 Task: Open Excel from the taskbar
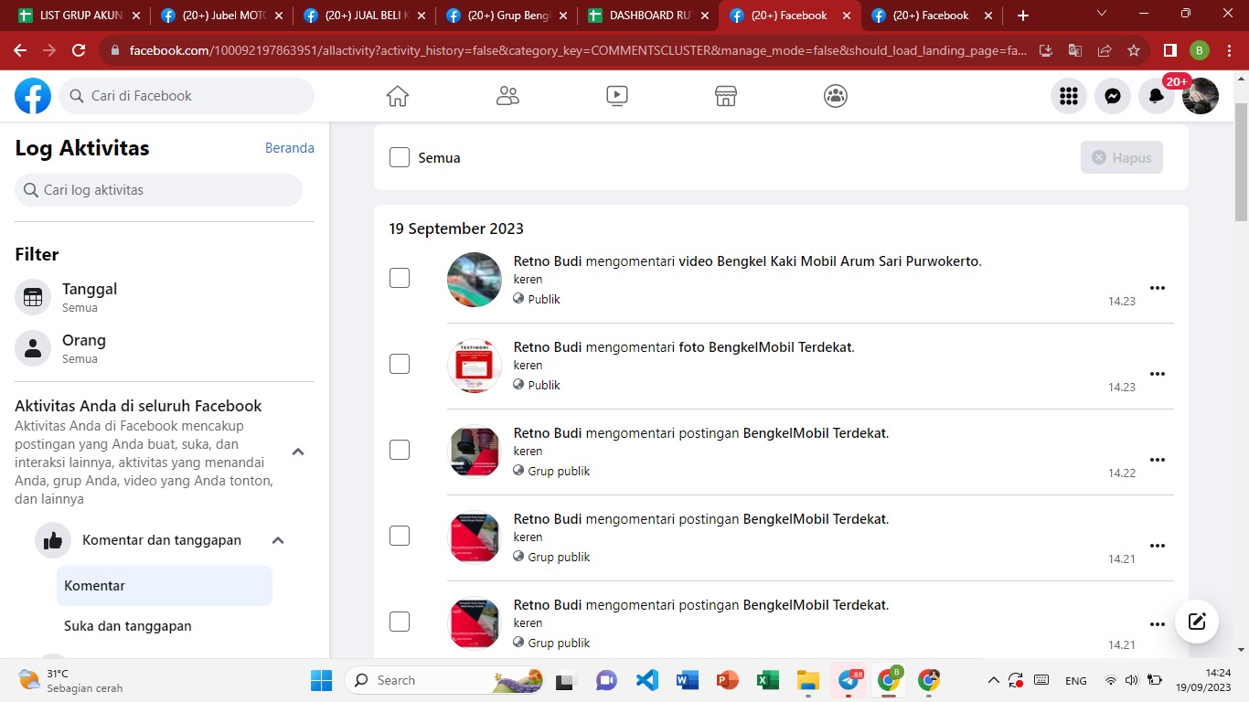pyautogui.click(x=767, y=680)
